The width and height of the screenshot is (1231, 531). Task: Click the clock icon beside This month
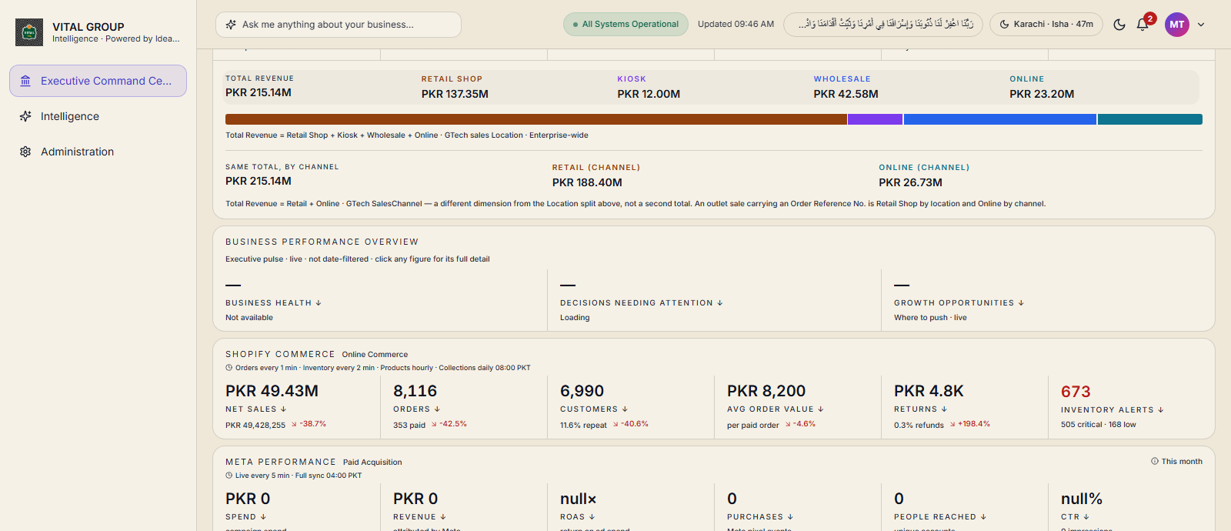(x=1155, y=462)
